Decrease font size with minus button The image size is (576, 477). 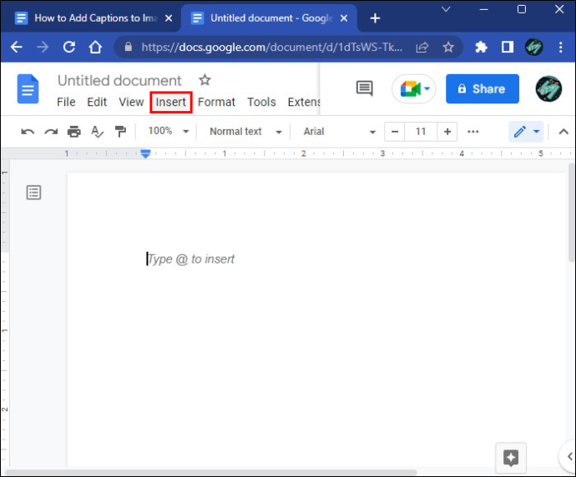pyautogui.click(x=395, y=132)
